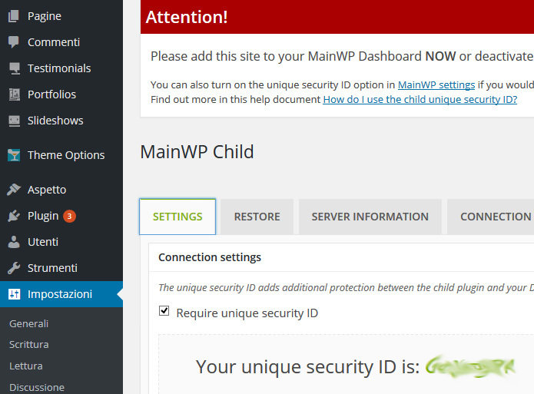
Task: Switch to the SERVER INFORMATION tab
Action: (x=370, y=217)
